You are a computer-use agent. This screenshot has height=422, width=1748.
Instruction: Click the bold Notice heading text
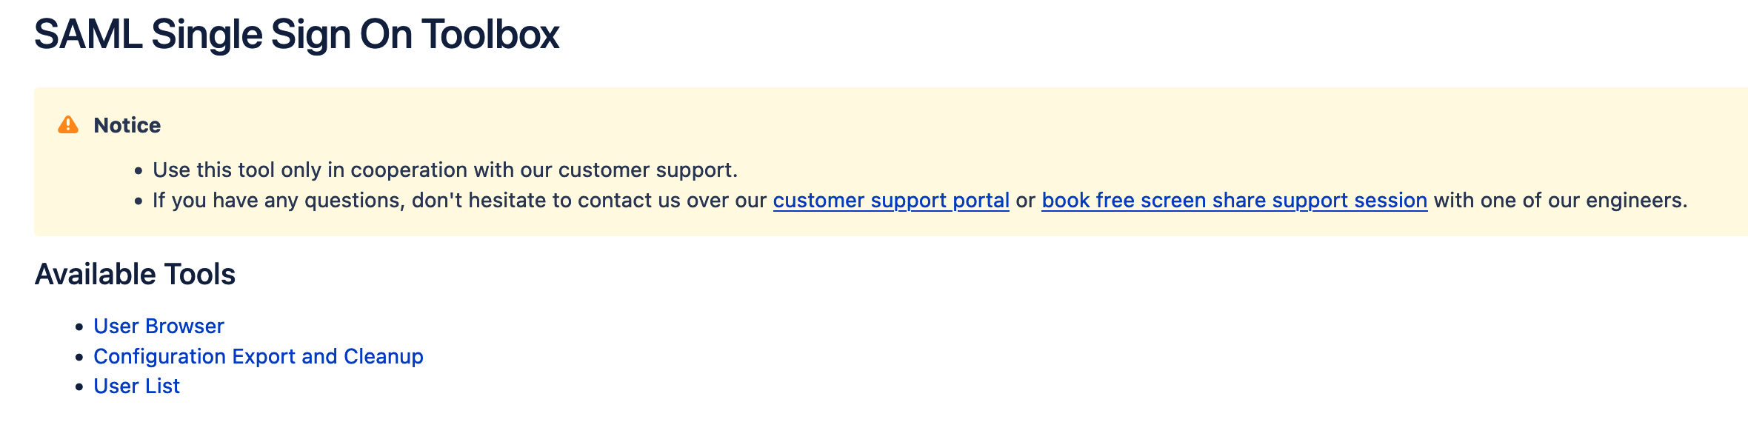(127, 125)
